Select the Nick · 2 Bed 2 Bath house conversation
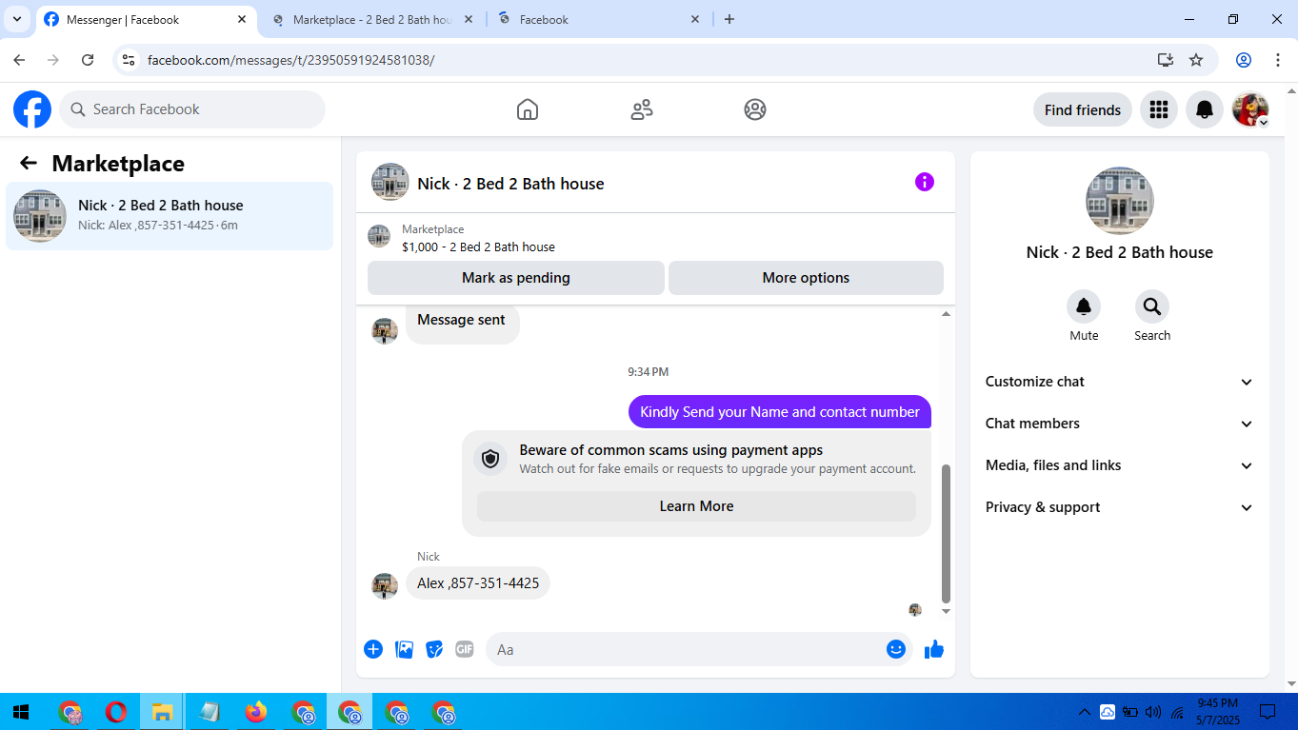The width and height of the screenshot is (1298, 730). [x=170, y=216]
